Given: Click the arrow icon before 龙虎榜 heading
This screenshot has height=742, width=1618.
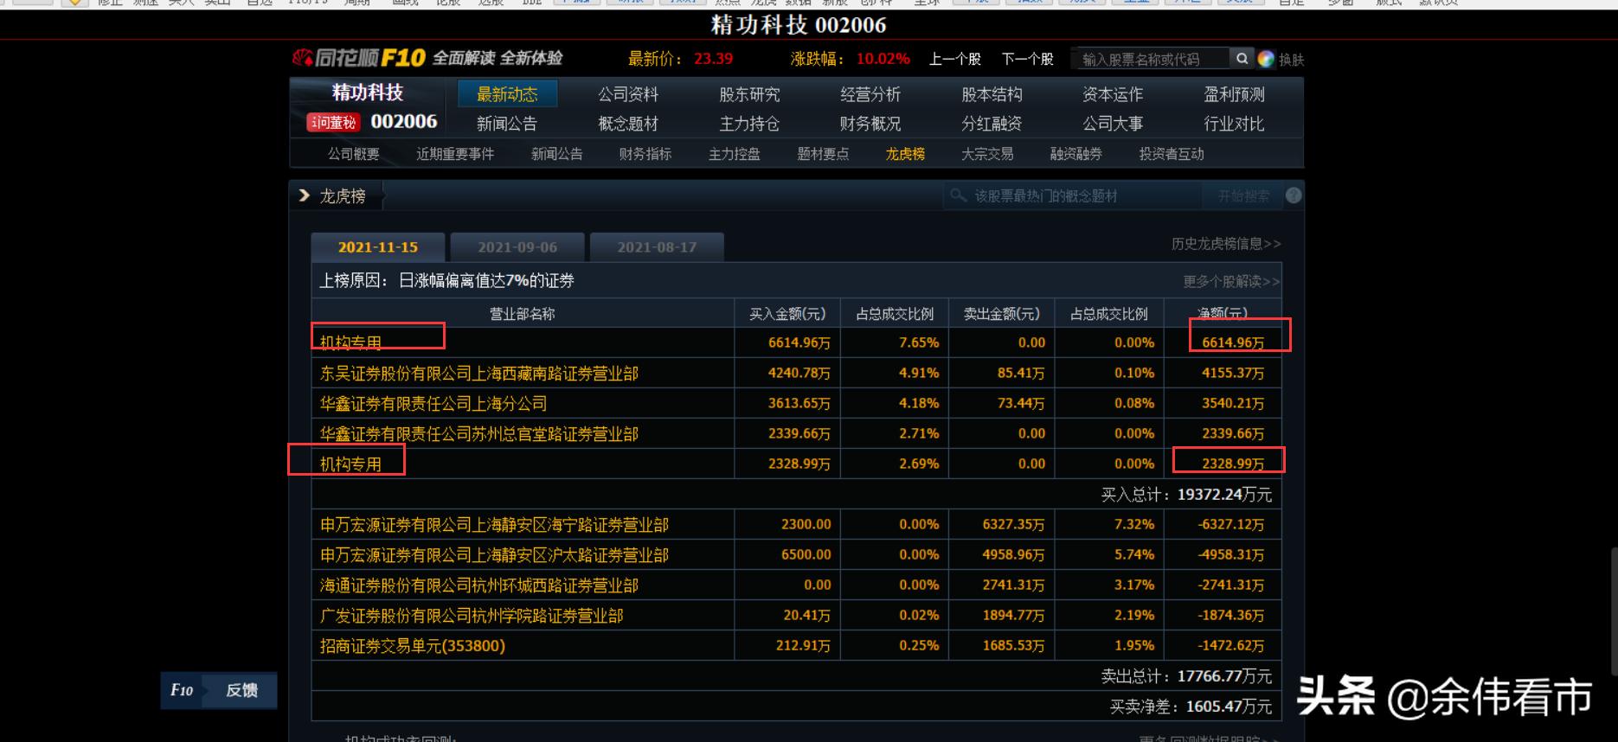Looking at the screenshot, I should (304, 195).
